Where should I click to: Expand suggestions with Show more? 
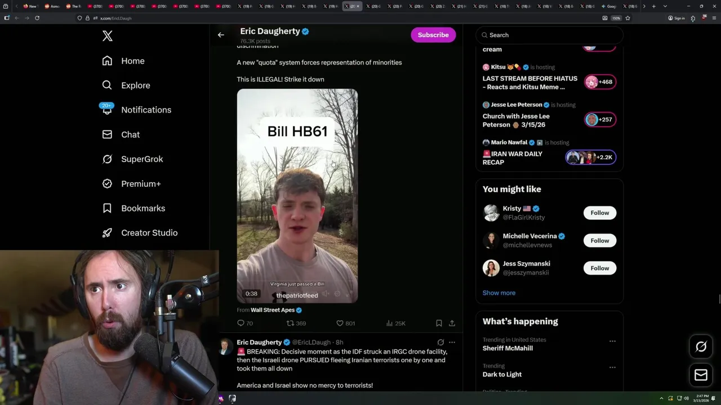click(499, 293)
